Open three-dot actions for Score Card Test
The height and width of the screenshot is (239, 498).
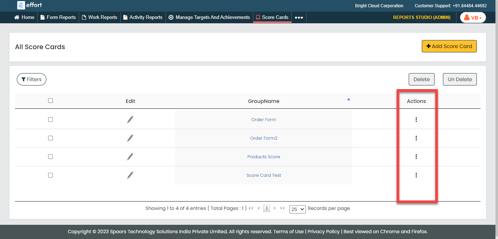(x=416, y=175)
